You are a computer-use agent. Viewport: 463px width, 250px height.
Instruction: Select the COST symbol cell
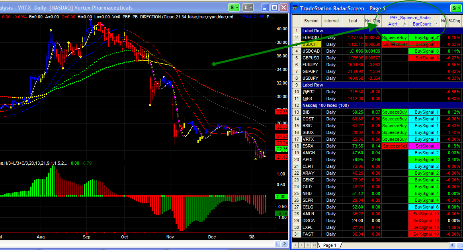click(x=311, y=119)
